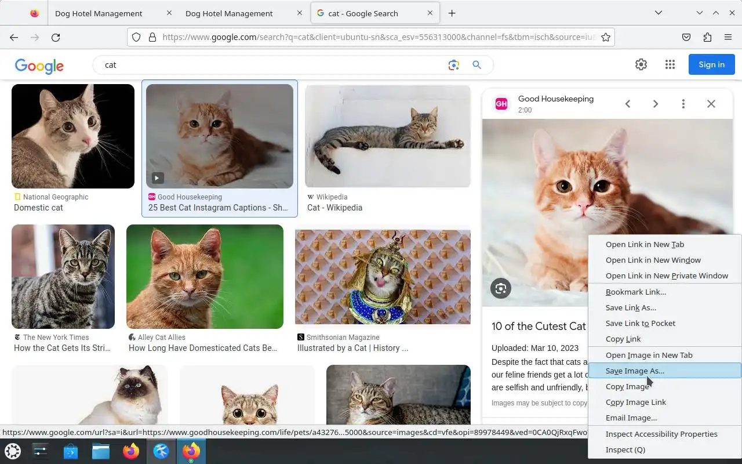Choose Email Image
The width and height of the screenshot is (742, 464).
(x=665, y=418)
